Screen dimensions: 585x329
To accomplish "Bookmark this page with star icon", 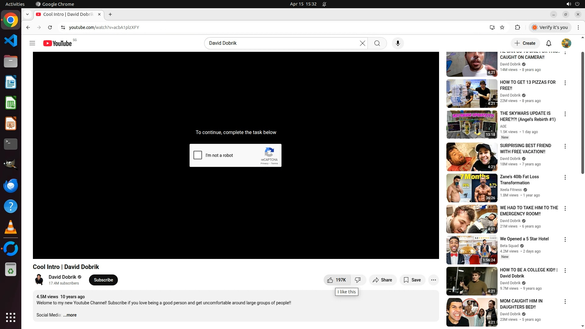I will (x=502, y=27).
